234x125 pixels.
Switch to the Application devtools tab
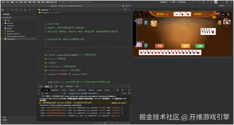point(55,90)
